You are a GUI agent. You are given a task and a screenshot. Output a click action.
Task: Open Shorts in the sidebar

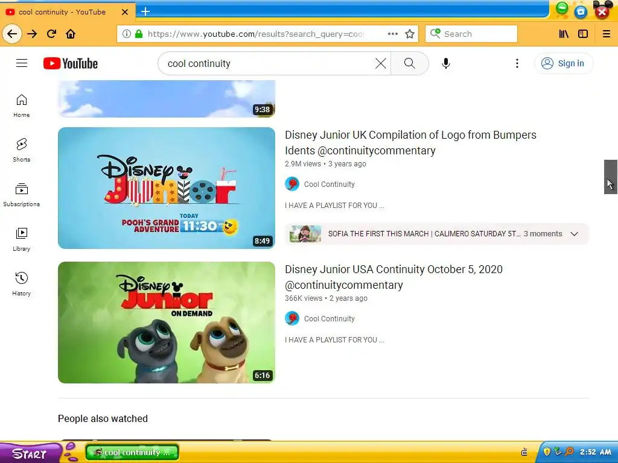click(22, 150)
